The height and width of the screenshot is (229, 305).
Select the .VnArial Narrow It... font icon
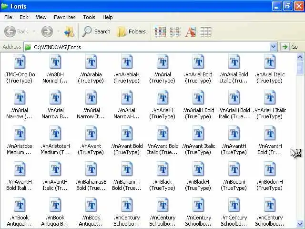click(91, 97)
